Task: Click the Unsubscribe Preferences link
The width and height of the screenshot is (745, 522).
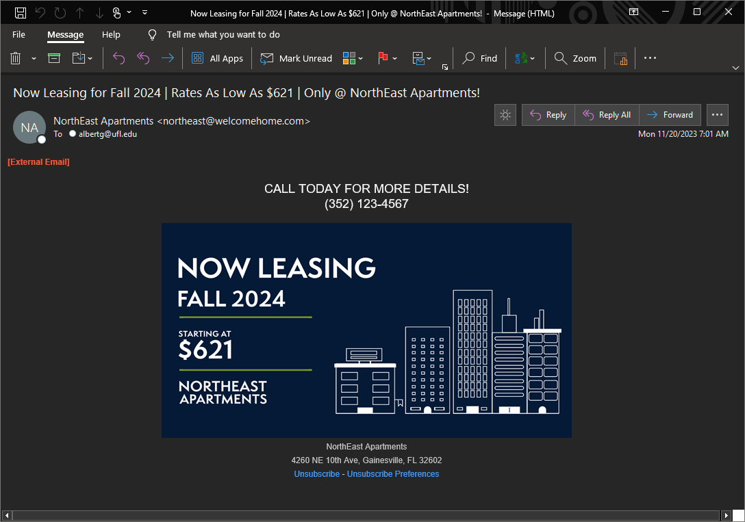Action: pyautogui.click(x=393, y=474)
